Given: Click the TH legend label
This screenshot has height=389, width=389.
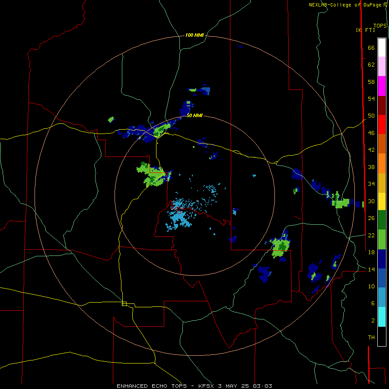Looking at the screenshot, I should (371, 338).
